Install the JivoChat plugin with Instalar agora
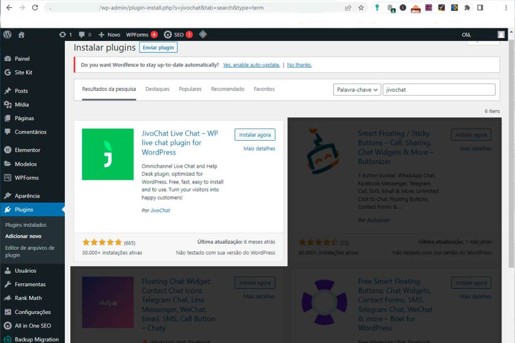The height and width of the screenshot is (343, 515). 254,135
